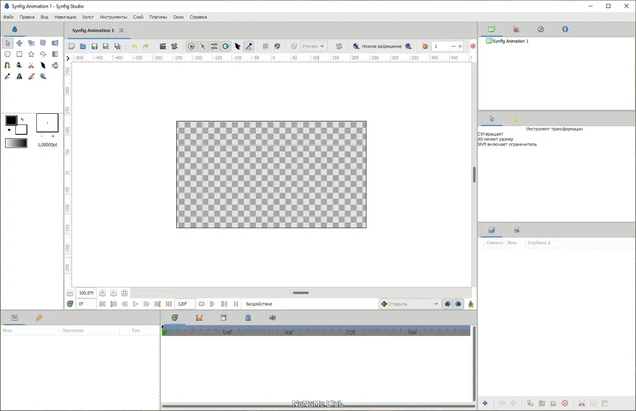Seek to the beginning of animation
Viewport: 636px width, 411px height.
coord(102,304)
